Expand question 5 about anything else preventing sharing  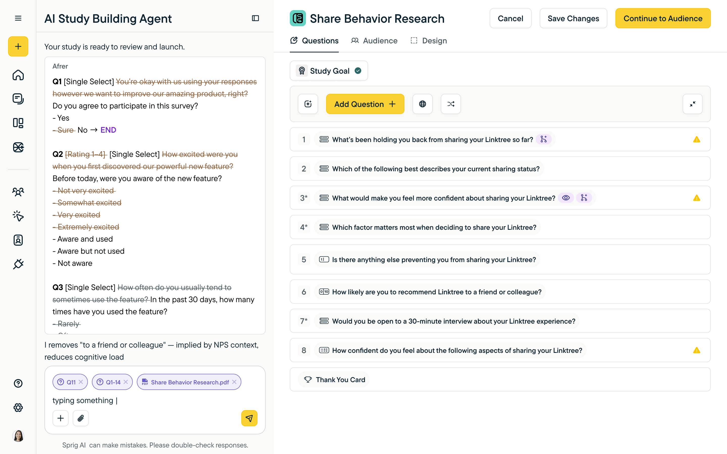(x=500, y=260)
